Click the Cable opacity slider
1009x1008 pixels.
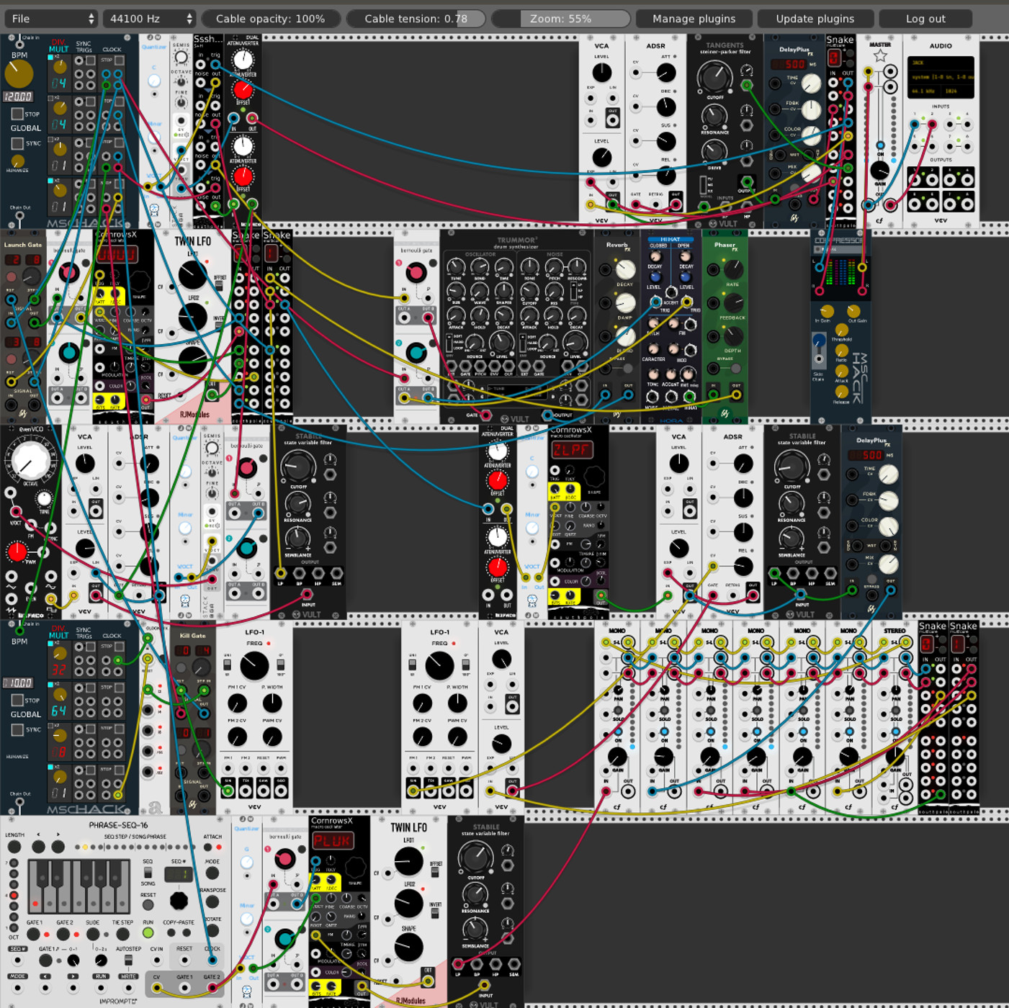click(270, 19)
